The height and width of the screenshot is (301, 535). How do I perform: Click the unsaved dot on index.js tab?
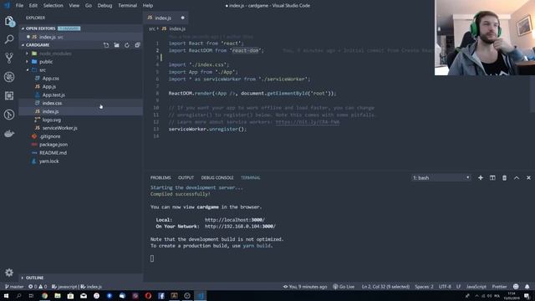[x=182, y=18]
